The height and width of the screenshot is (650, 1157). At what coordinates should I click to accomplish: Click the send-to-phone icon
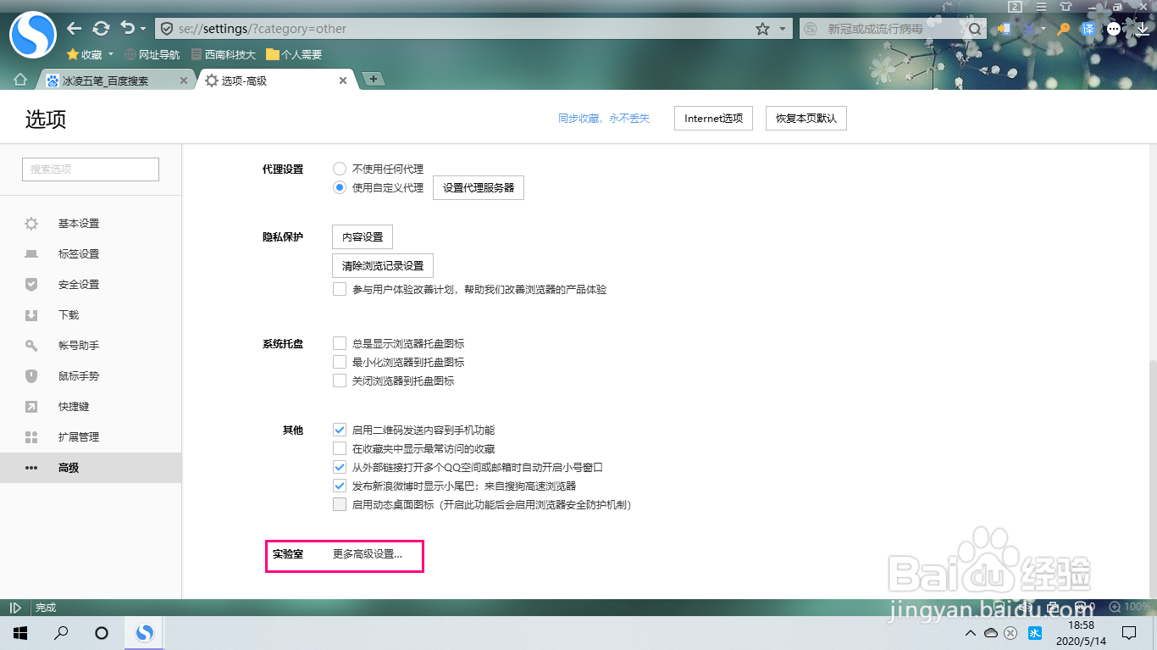coord(1005,29)
